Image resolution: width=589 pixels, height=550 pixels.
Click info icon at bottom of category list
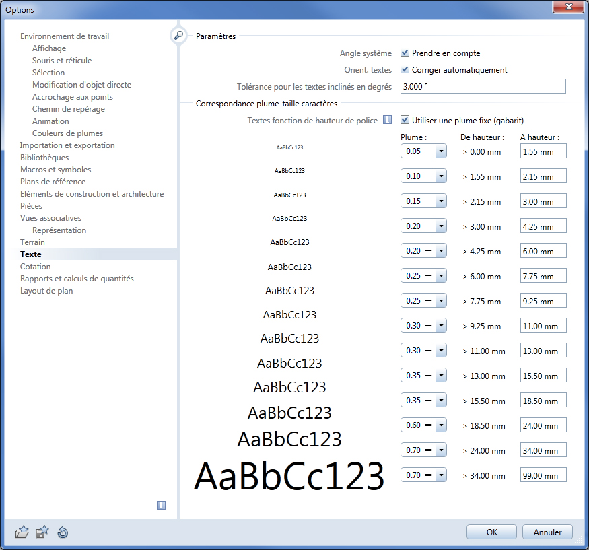pyautogui.click(x=161, y=506)
